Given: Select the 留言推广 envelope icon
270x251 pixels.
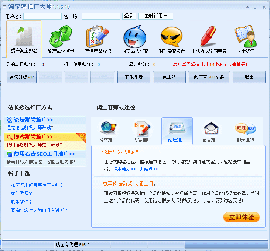Looking at the screenshot, I should click(211, 128).
